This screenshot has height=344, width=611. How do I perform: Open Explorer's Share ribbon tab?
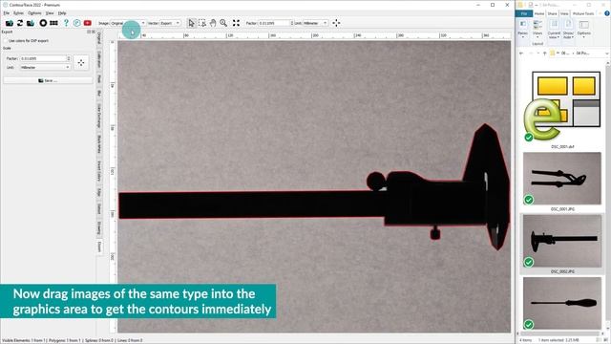point(552,13)
